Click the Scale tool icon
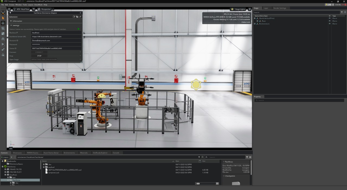This screenshot has height=190, width=347. [3, 34]
